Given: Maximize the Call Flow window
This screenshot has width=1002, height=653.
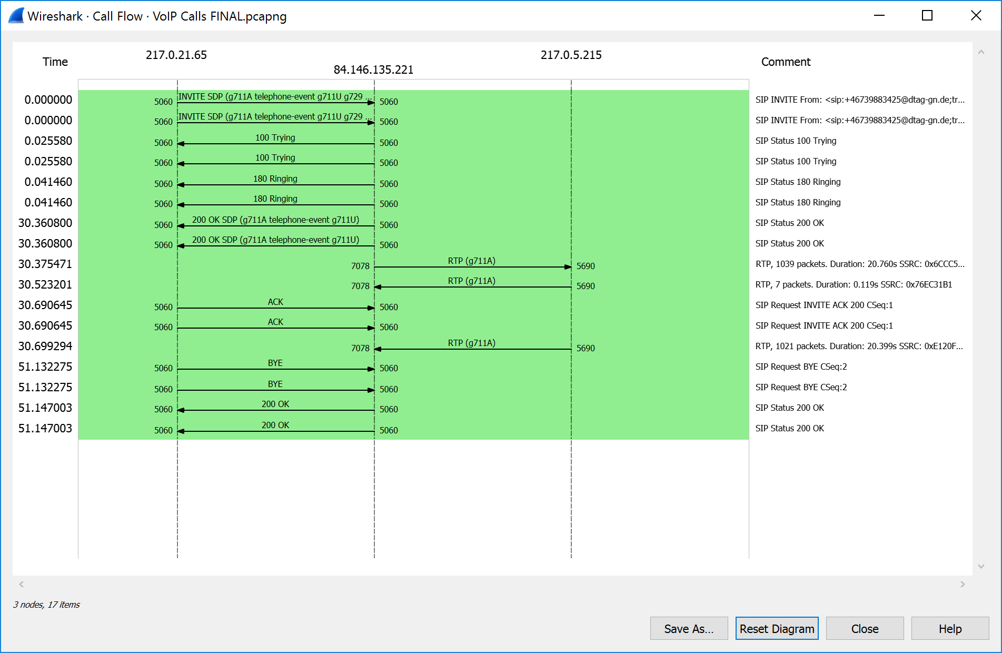Looking at the screenshot, I should [927, 16].
